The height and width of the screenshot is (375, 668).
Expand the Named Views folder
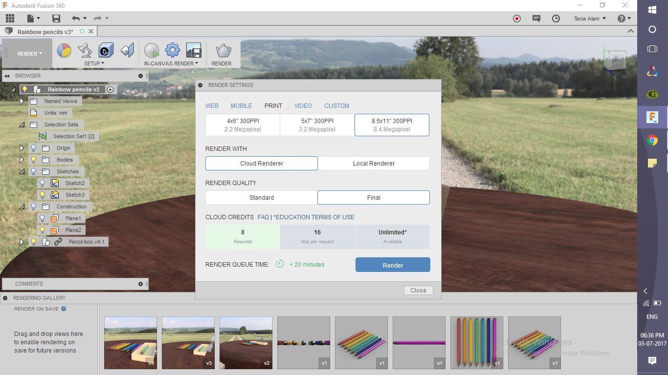tap(22, 101)
